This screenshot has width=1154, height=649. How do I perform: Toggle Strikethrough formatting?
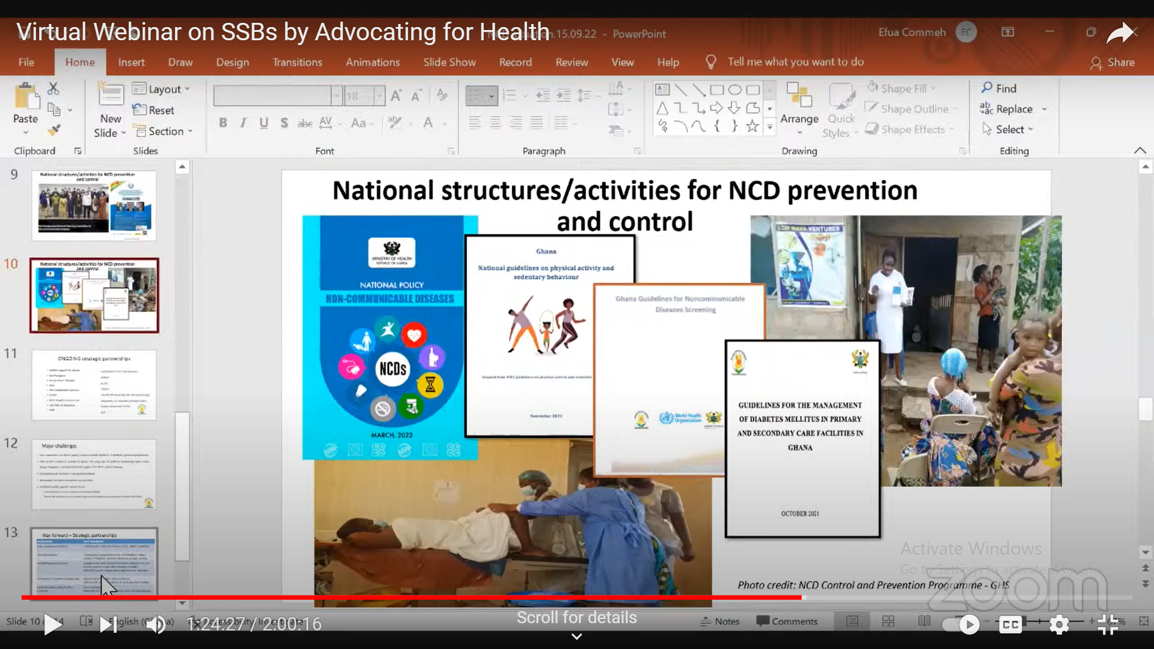pos(305,123)
